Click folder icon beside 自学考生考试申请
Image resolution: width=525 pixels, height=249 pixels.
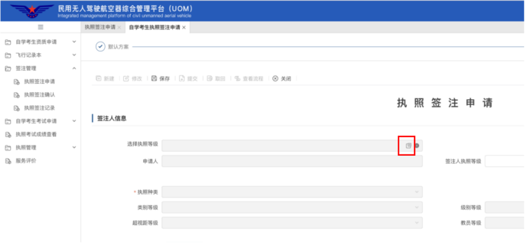click(x=8, y=121)
